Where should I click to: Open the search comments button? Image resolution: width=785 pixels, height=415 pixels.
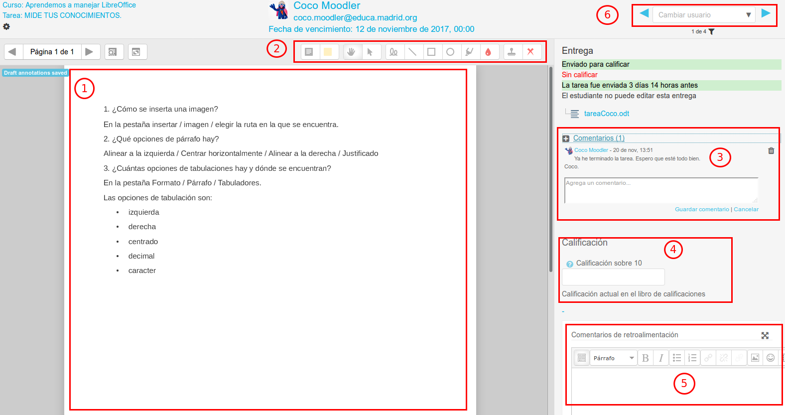(x=113, y=52)
